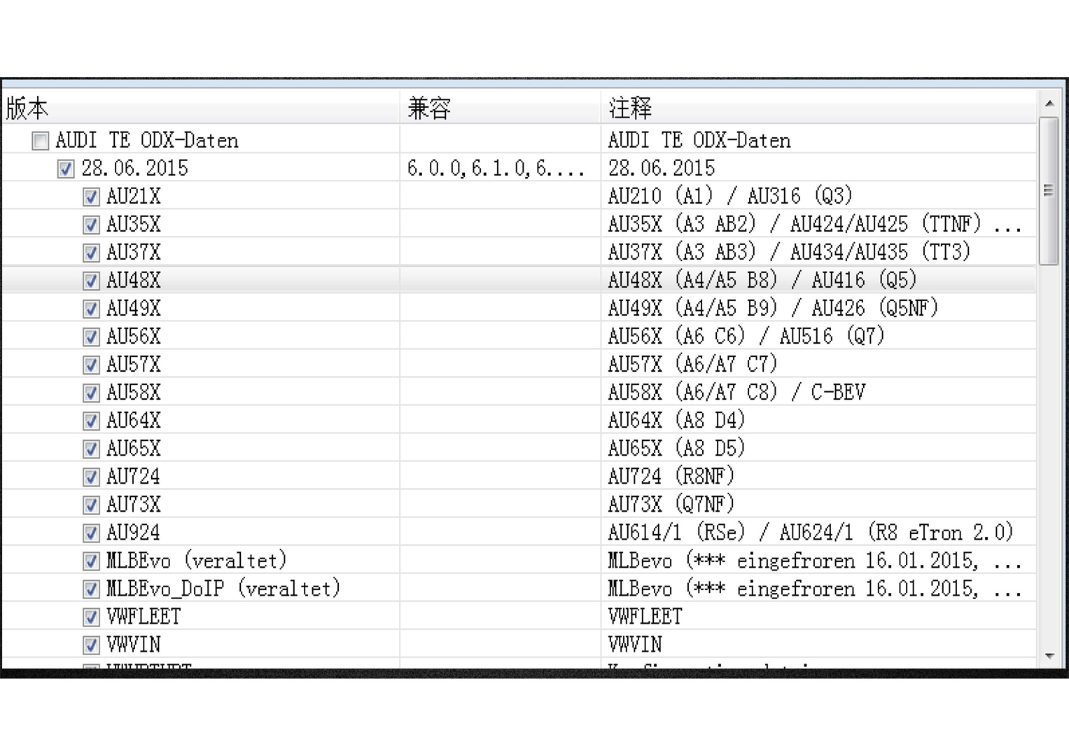
Task: Uncheck the AU49X checkbox
Action: [91, 309]
